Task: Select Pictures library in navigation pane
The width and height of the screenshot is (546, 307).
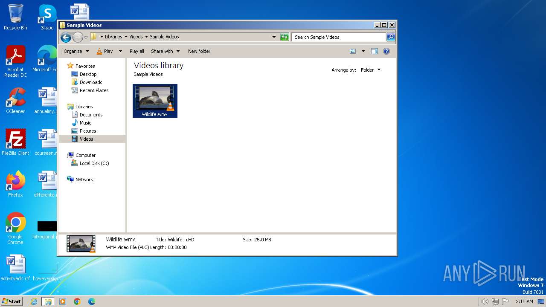Action: (x=88, y=131)
